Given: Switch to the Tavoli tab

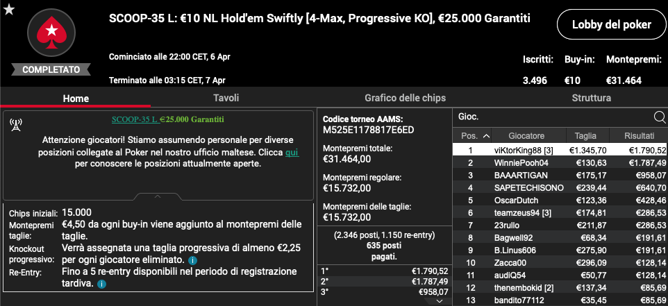Looking at the screenshot, I should pos(226,98).
